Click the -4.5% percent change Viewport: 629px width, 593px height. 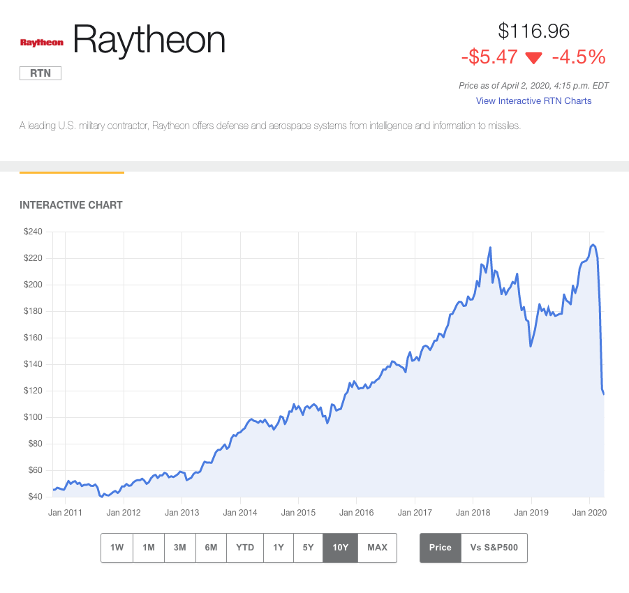point(579,57)
